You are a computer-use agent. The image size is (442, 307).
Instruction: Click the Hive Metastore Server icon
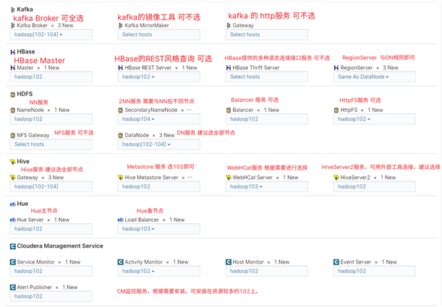(x=120, y=178)
